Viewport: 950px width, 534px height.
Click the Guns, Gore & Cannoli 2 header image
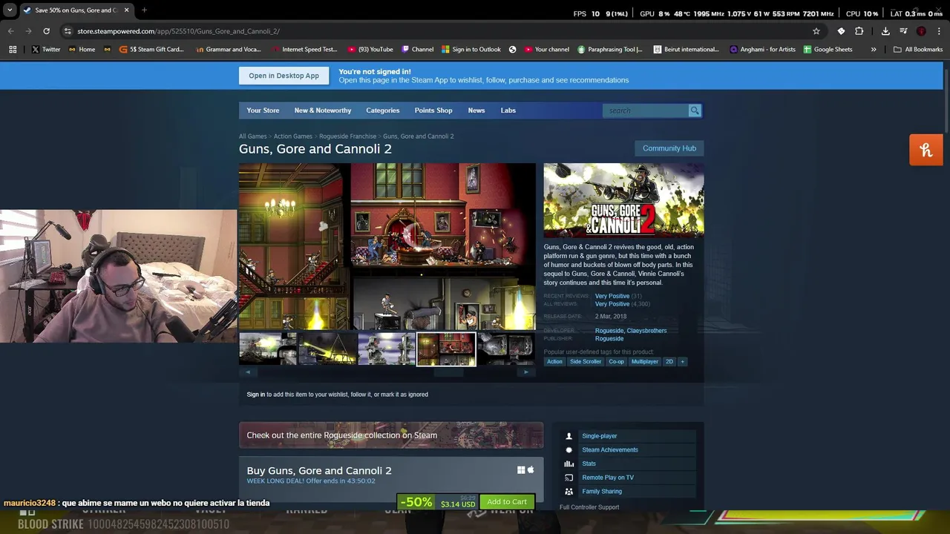(623, 200)
